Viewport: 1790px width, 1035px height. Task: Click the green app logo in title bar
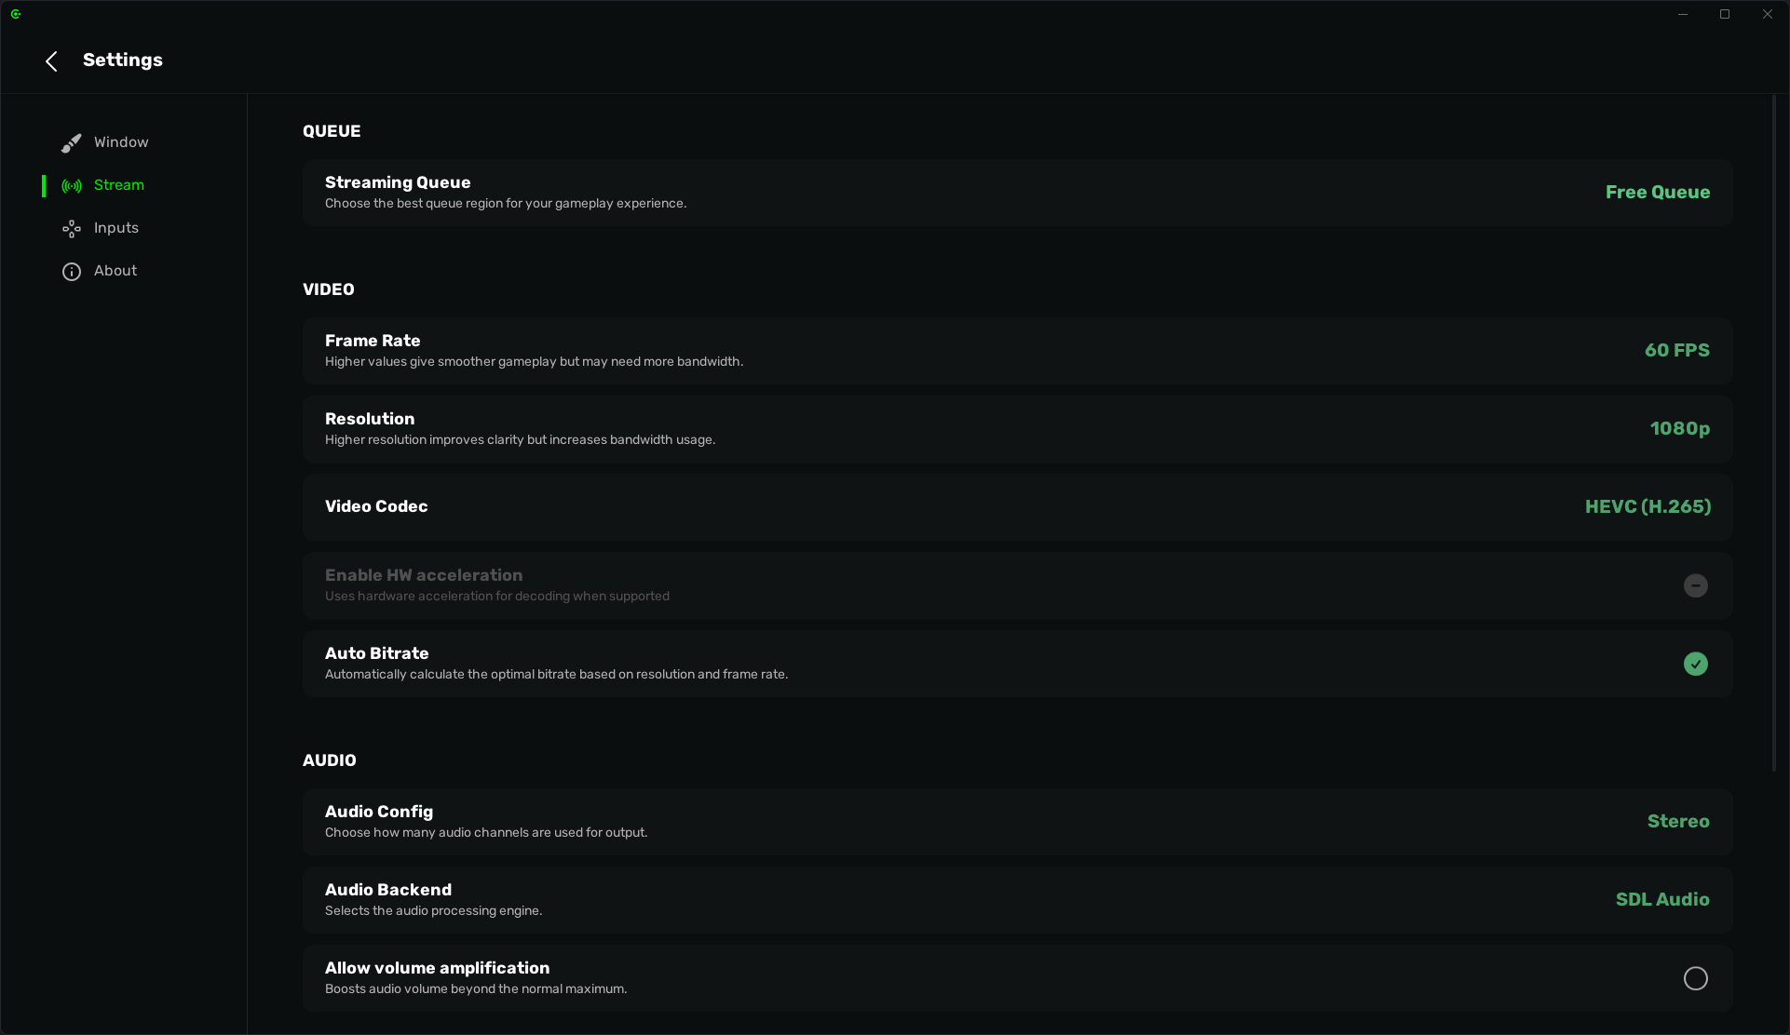click(x=16, y=14)
